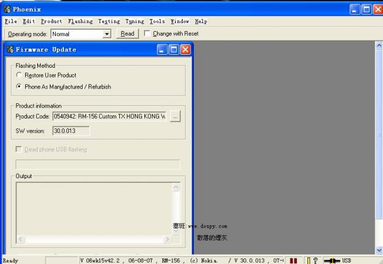This screenshot has width=383, height=264.
Task: Click the Output scroll right arrow
Action: click(x=167, y=239)
